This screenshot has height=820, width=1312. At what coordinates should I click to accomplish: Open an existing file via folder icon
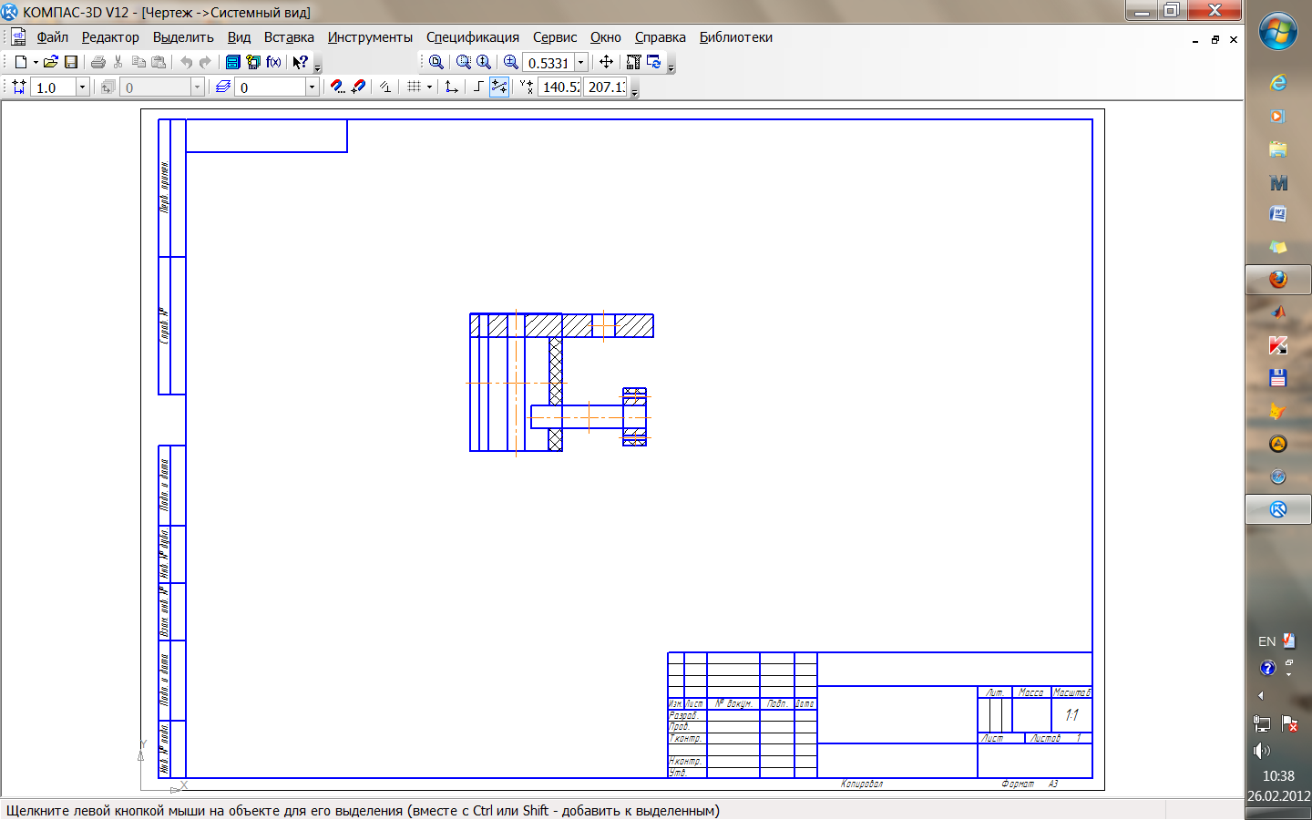pos(51,62)
